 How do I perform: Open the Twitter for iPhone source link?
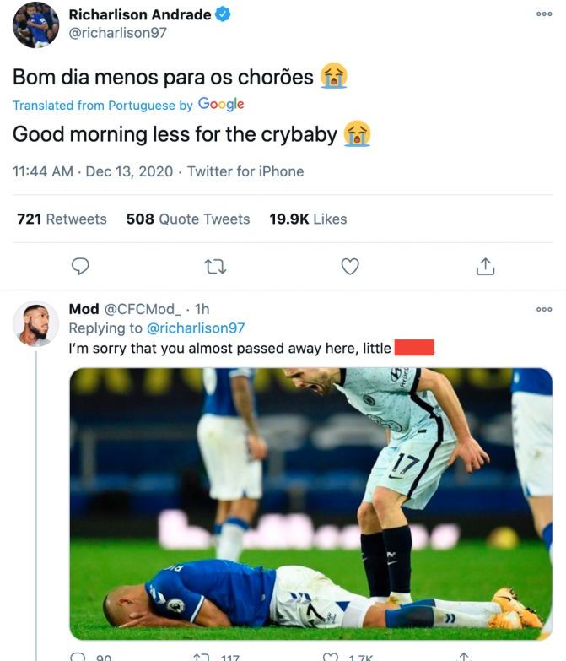[x=245, y=171]
